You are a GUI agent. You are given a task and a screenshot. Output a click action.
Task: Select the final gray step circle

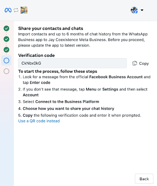pyautogui.click(x=7, y=71)
